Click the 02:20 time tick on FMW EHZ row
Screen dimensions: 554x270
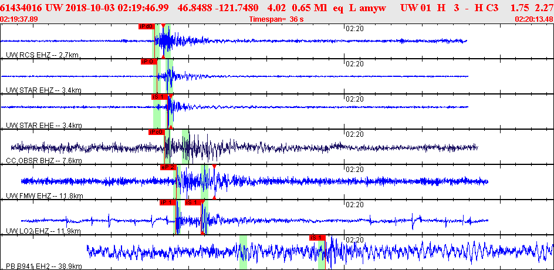coord(354,170)
